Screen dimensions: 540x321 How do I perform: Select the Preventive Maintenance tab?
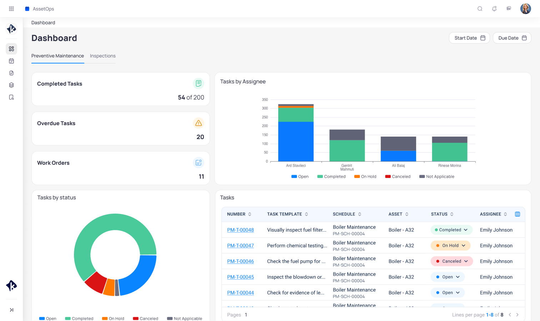(x=57, y=56)
